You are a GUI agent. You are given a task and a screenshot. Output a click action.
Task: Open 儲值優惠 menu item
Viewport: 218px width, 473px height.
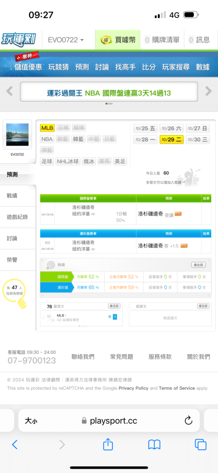tap(28, 67)
